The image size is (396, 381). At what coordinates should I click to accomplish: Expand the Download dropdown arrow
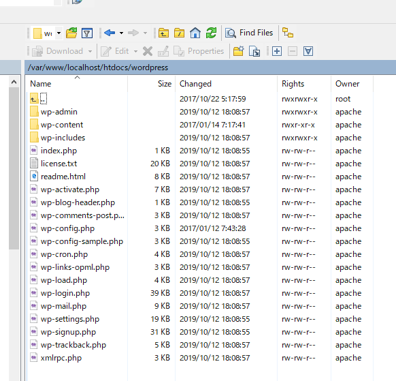pos(90,51)
